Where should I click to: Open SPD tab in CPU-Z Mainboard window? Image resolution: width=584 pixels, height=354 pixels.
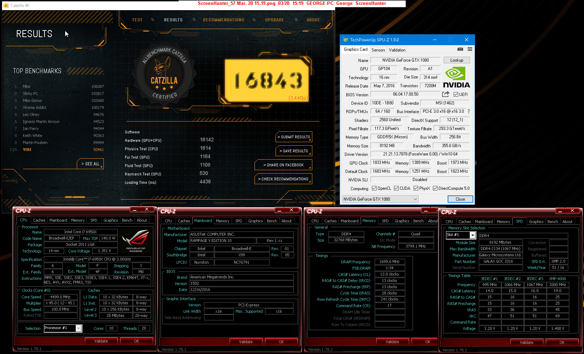[239, 221]
